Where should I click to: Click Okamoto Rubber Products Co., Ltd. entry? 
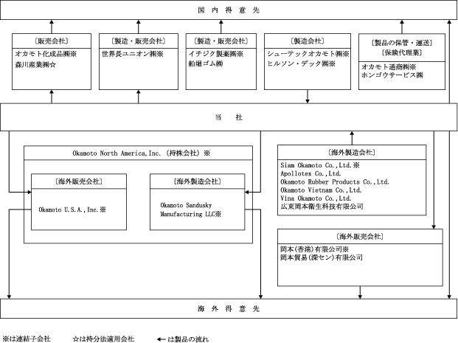click(x=335, y=181)
